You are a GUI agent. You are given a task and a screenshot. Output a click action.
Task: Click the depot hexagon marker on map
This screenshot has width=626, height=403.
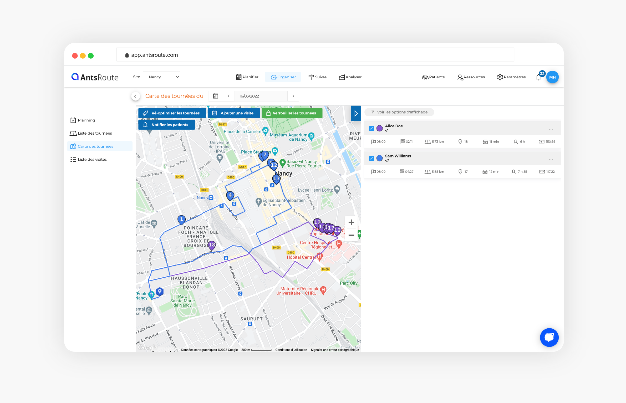[160, 291]
